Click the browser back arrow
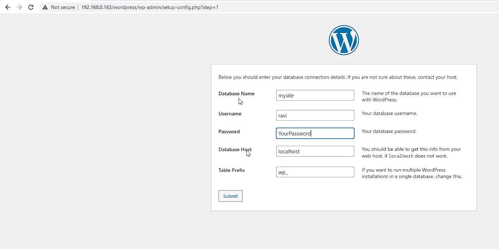The height and width of the screenshot is (249, 499). pyautogui.click(x=8, y=7)
